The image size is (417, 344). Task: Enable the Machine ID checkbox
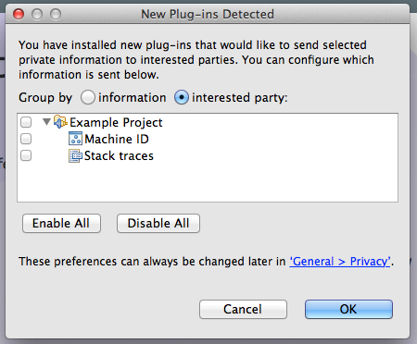pyautogui.click(x=26, y=139)
